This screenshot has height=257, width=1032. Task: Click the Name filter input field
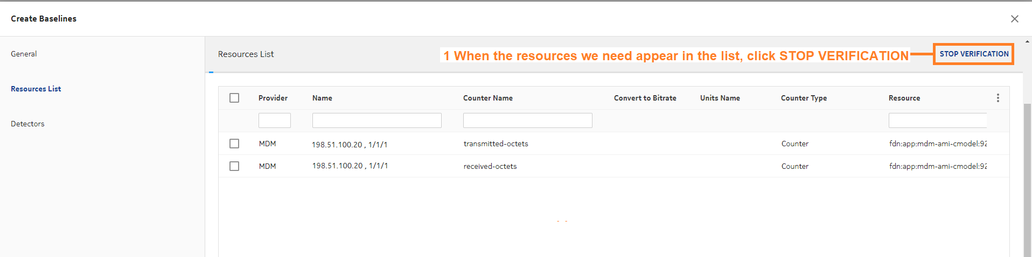coord(376,120)
